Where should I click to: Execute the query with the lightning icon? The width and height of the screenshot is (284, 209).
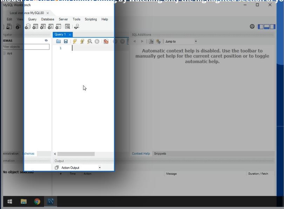[75, 41]
